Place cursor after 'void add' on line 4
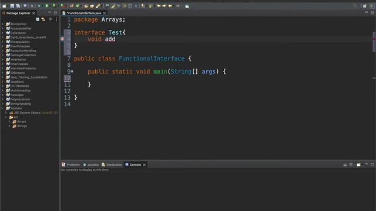Screen dimensions: 376x211 [x=116, y=39]
